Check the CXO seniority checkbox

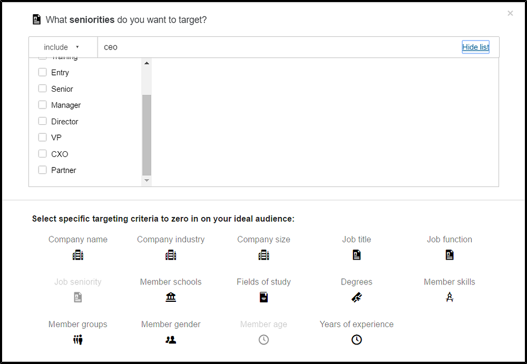pos(43,154)
